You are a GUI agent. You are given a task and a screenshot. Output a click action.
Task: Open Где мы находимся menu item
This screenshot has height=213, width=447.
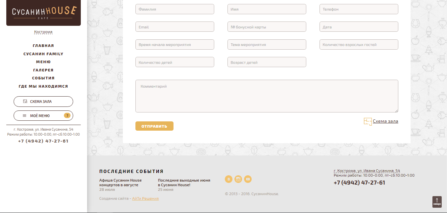43,86
